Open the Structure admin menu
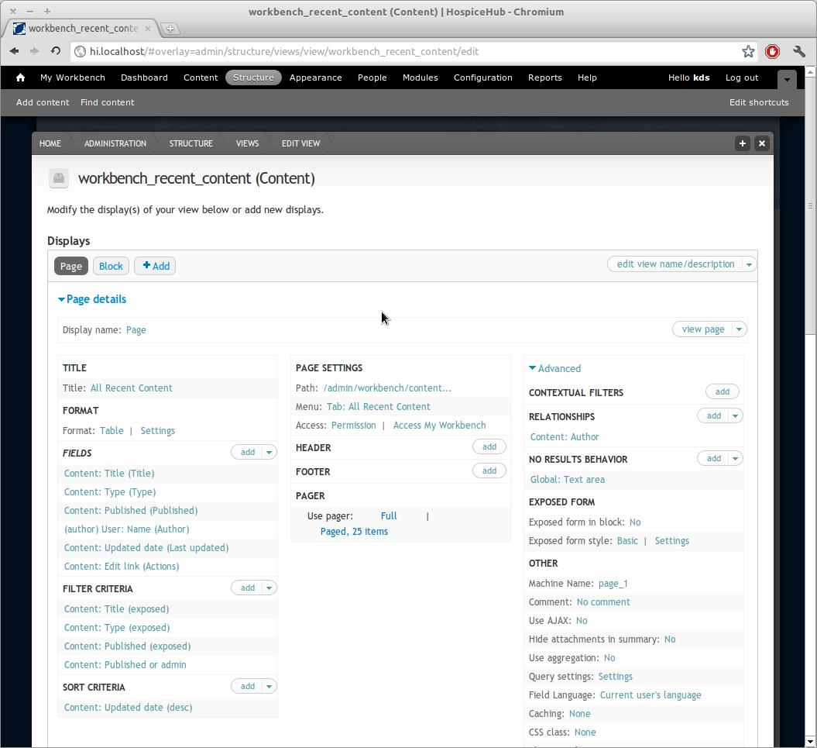817x748 pixels. pos(253,78)
